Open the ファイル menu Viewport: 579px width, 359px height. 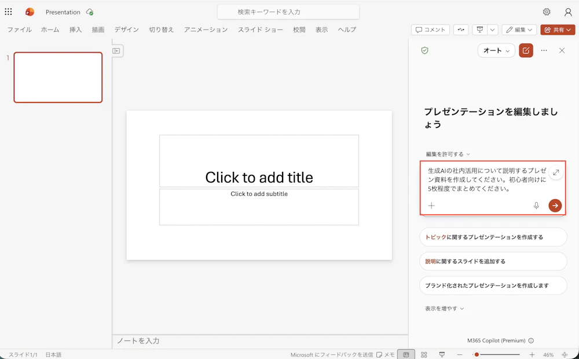[x=20, y=30]
